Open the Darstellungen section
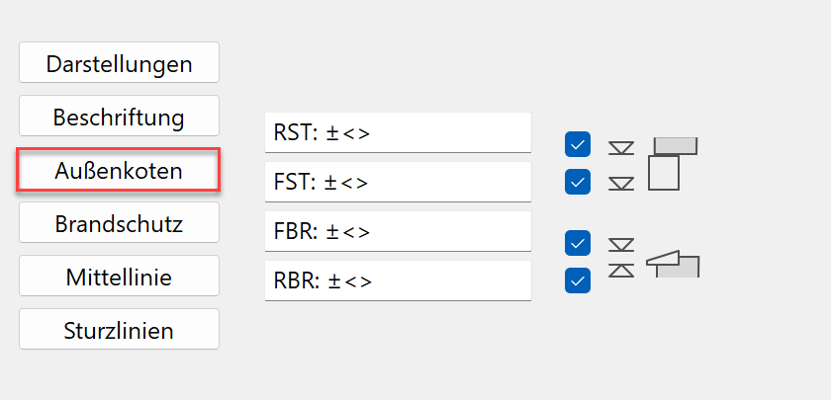 (120, 62)
